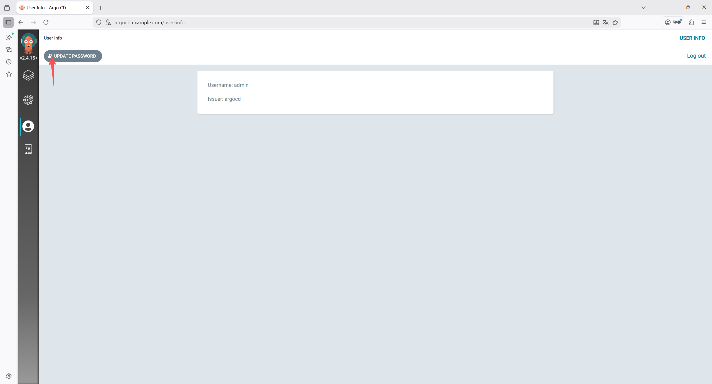The image size is (712, 384).
Task: Open the Documentation book icon in sidebar
Action: pos(28,149)
